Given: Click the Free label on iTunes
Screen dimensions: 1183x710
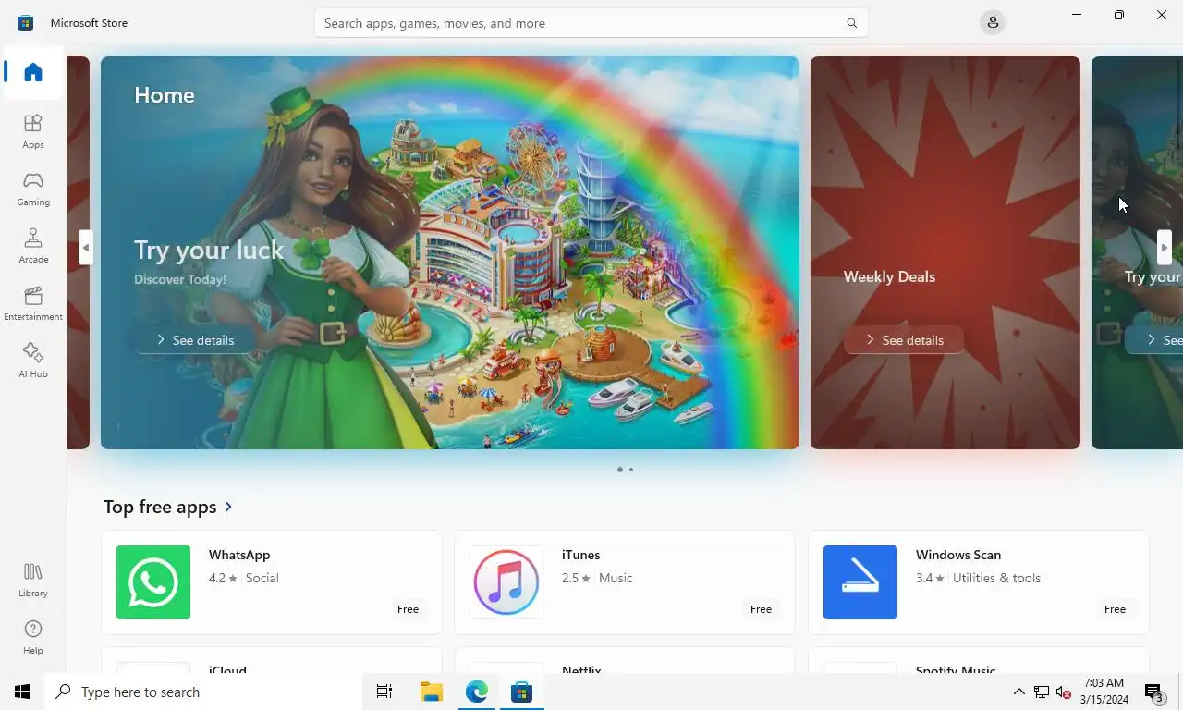Looking at the screenshot, I should (x=761, y=609).
